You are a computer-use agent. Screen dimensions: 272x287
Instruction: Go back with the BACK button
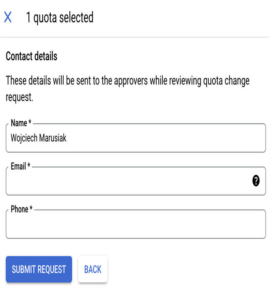tap(93, 269)
